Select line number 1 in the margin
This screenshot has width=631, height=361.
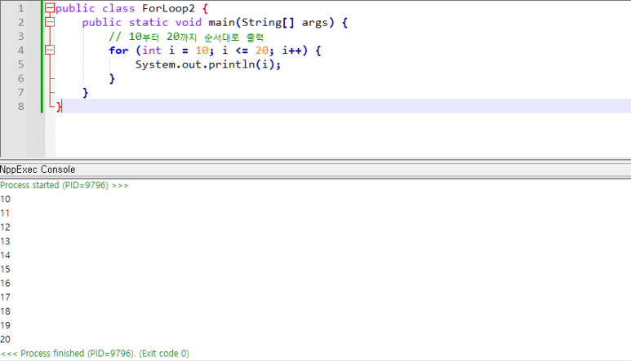(20, 8)
